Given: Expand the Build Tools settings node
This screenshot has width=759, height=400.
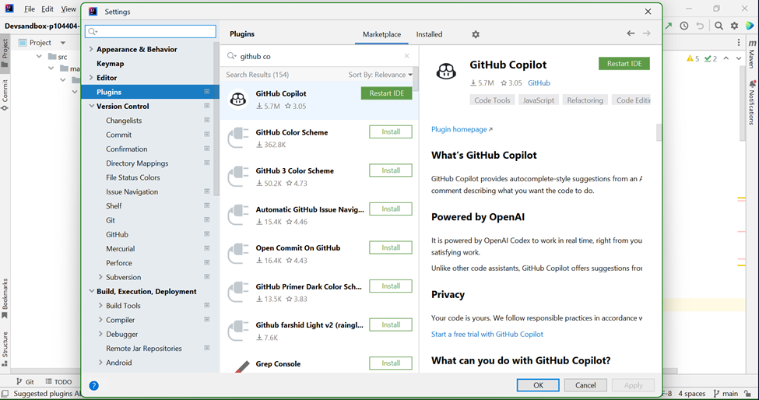Looking at the screenshot, I should tap(100, 306).
